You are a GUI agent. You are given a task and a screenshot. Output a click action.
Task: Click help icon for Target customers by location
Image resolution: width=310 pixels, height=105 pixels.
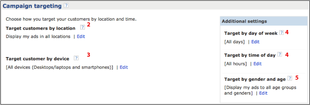tap(83, 28)
